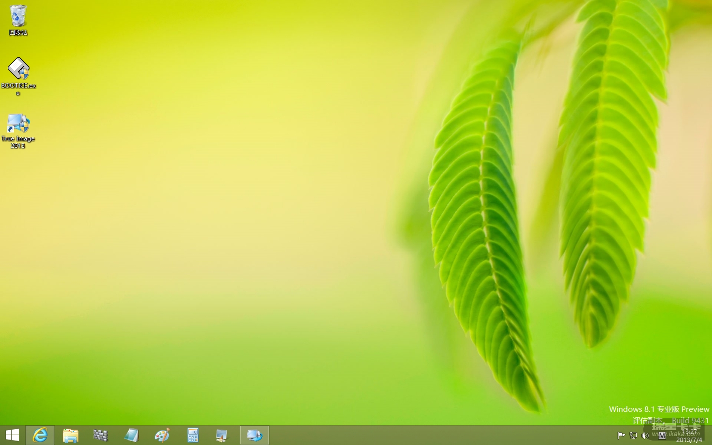This screenshot has height=445, width=712.
Task: Launch Paint from the taskbar
Action: click(162, 435)
